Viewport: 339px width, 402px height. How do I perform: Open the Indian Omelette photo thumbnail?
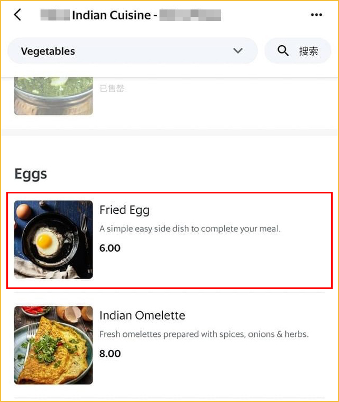click(53, 345)
